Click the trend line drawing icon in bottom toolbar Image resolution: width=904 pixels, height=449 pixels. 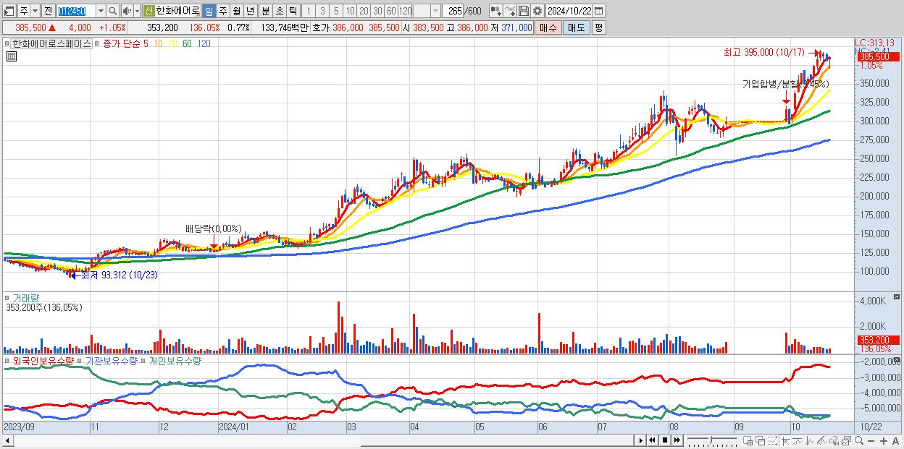tap(821, 440)
